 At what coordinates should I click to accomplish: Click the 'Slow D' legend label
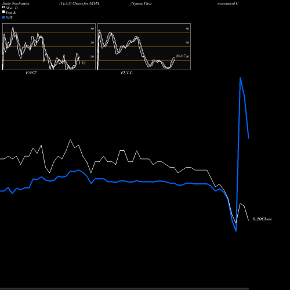coord(12,8)
